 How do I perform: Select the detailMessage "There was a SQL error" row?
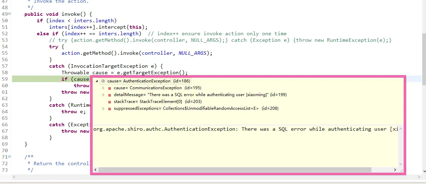click(x=200, y=95)
